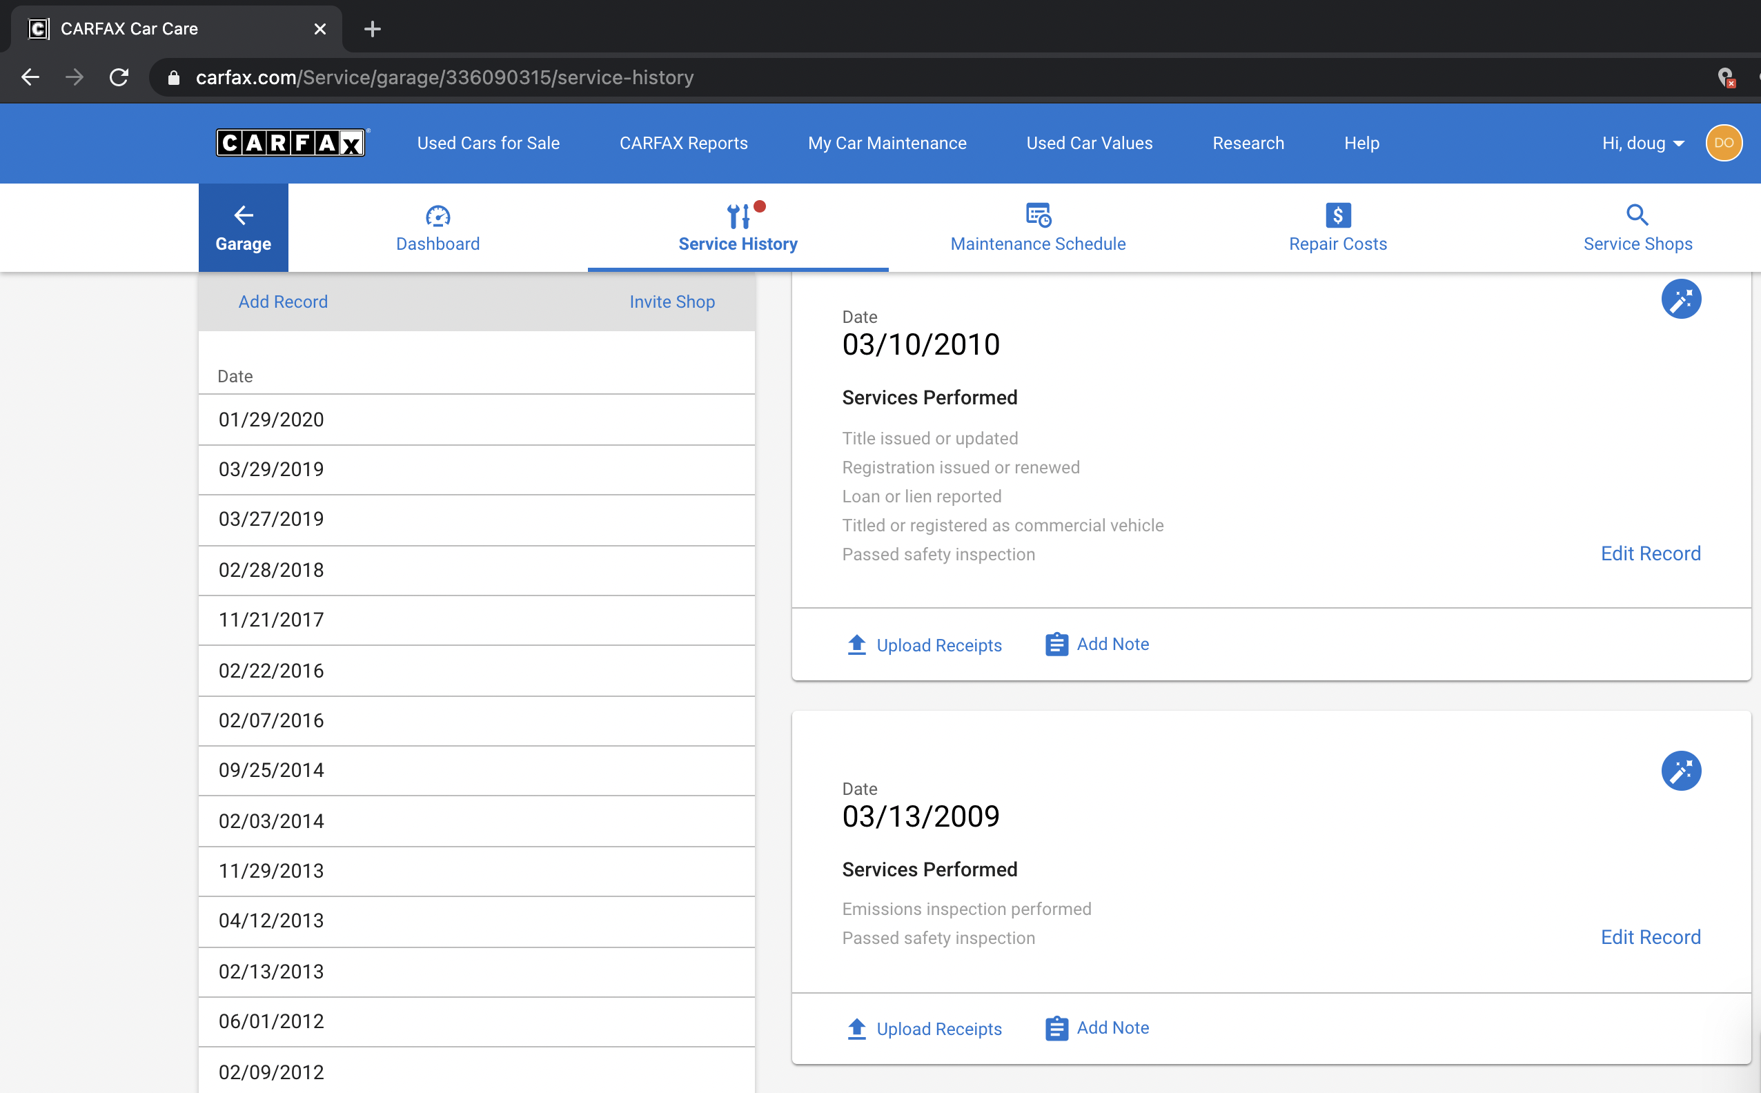
Task: Select the 02/09/2012 record
Action: (476, 1072)
